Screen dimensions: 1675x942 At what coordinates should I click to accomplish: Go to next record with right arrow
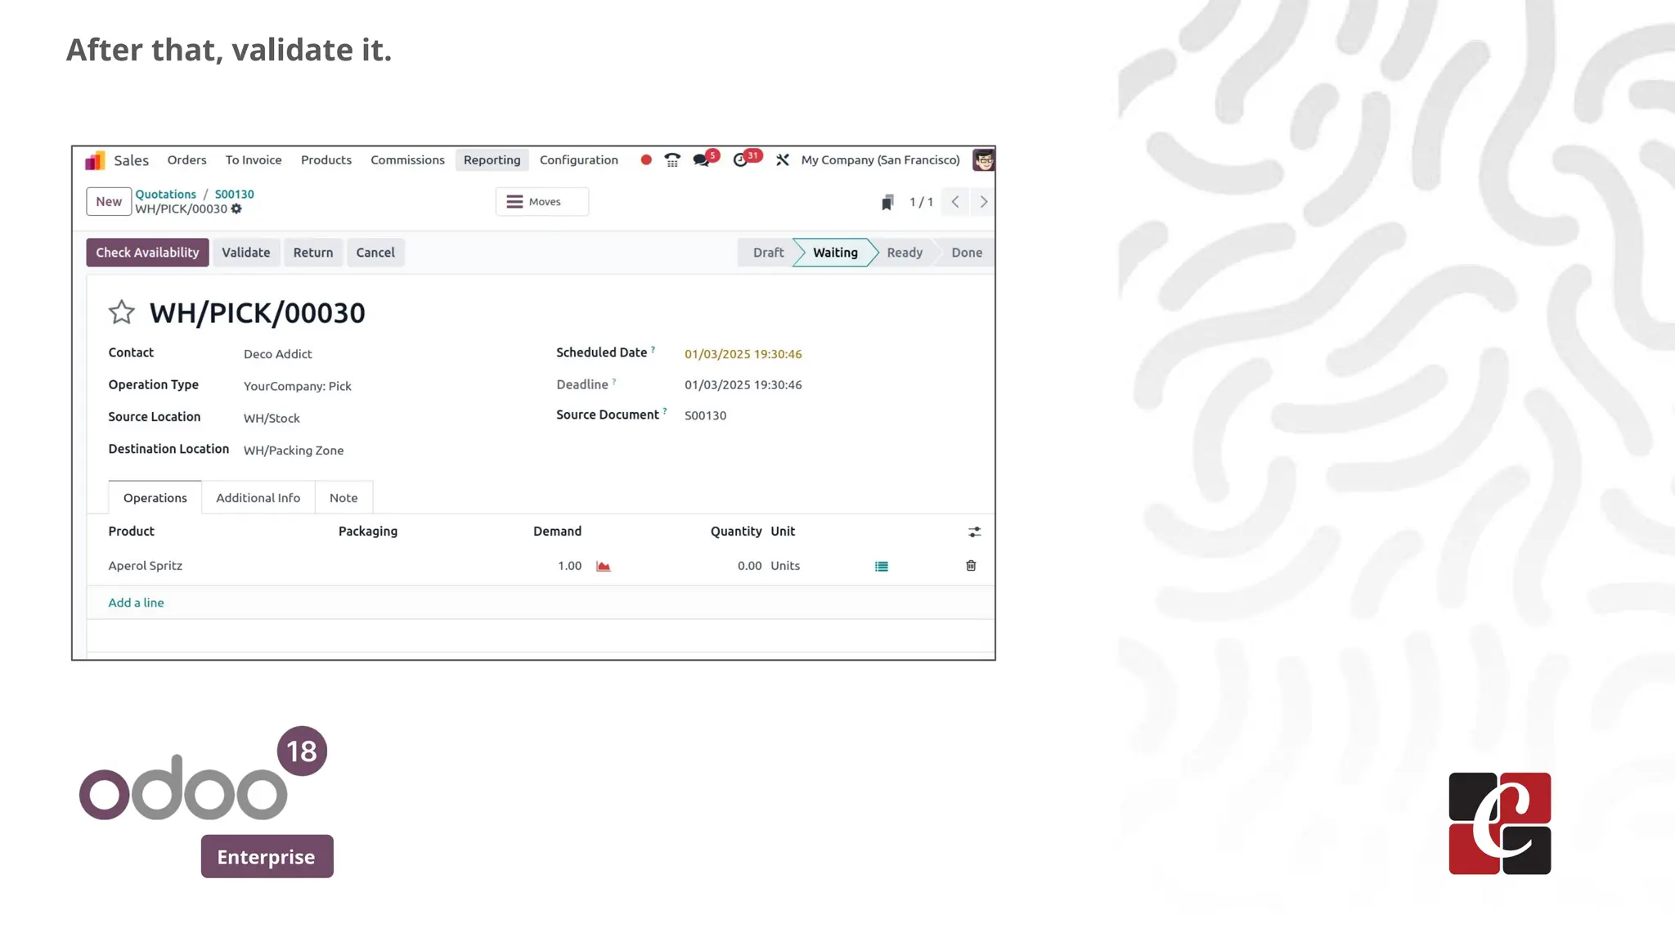coord(983,202)
